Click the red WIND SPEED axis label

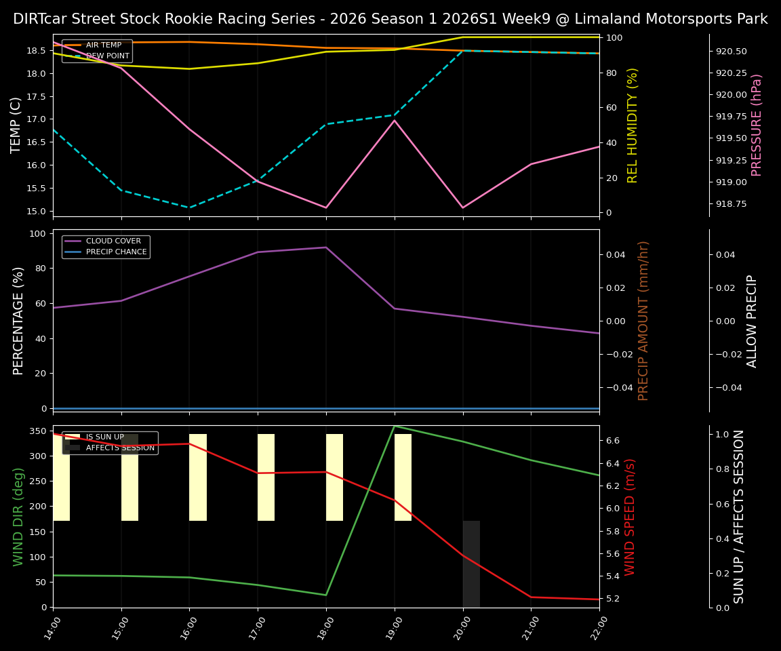coord(630,517)
